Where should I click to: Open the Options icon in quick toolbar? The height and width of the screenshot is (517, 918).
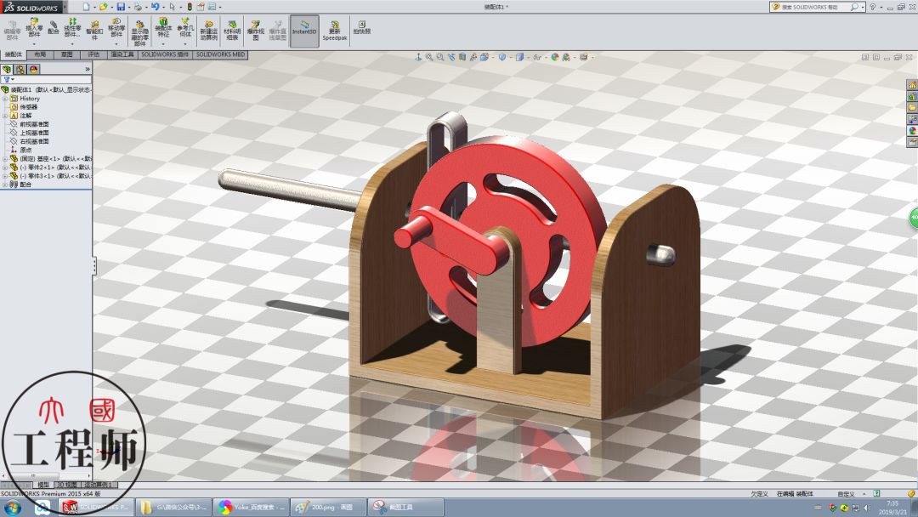(212, 7)
